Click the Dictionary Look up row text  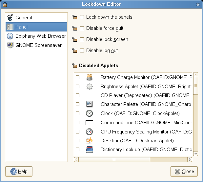(146, 150)
